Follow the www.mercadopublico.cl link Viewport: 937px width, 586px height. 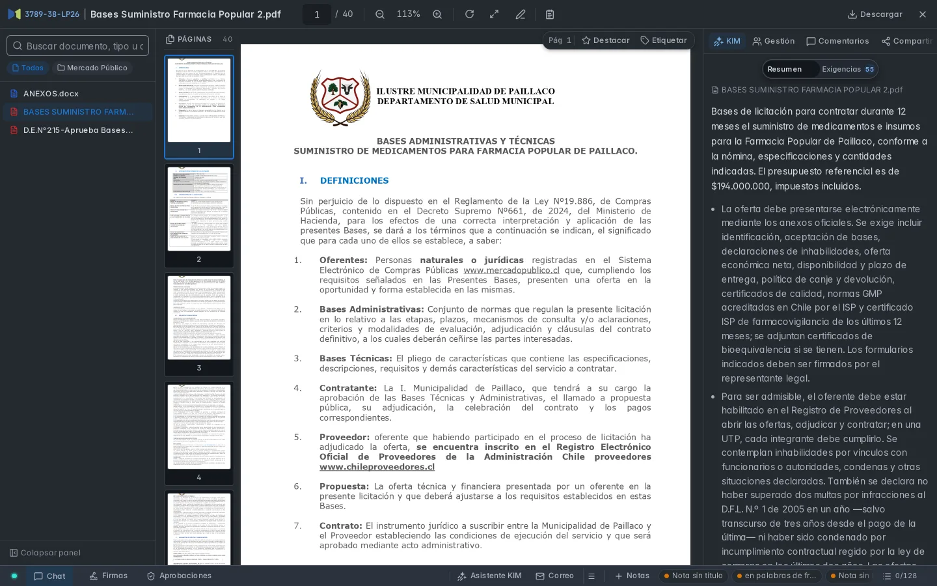[x=511, y=270]
